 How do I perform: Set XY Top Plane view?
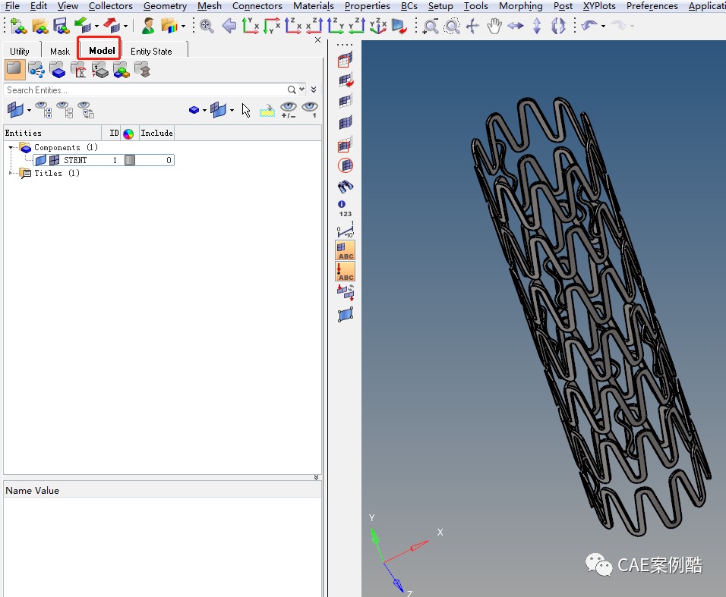pyautogui.click(x=251, y=26)
